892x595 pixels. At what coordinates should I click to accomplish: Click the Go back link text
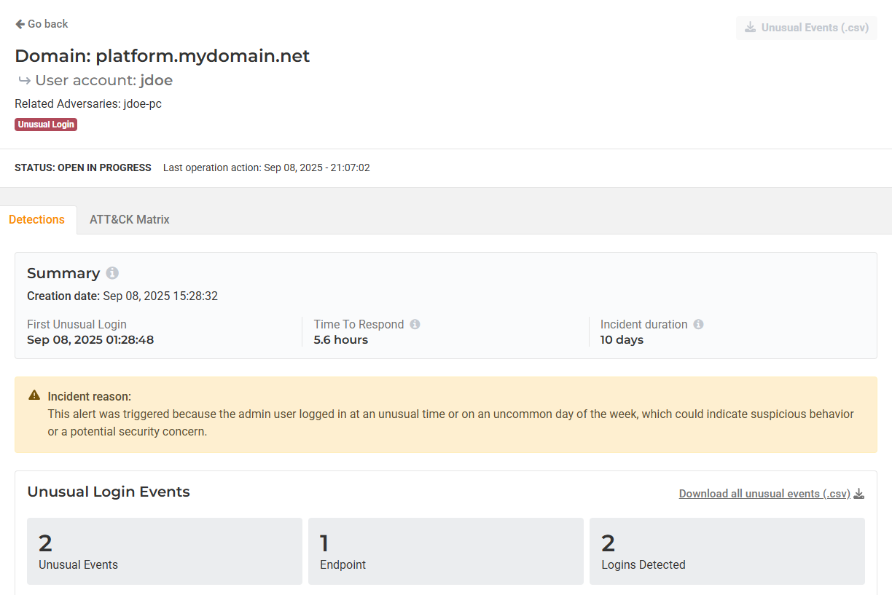click(x=47, y=24)
